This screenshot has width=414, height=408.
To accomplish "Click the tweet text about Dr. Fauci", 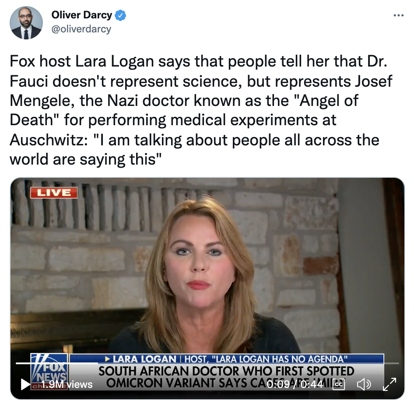I will [201, 110].
